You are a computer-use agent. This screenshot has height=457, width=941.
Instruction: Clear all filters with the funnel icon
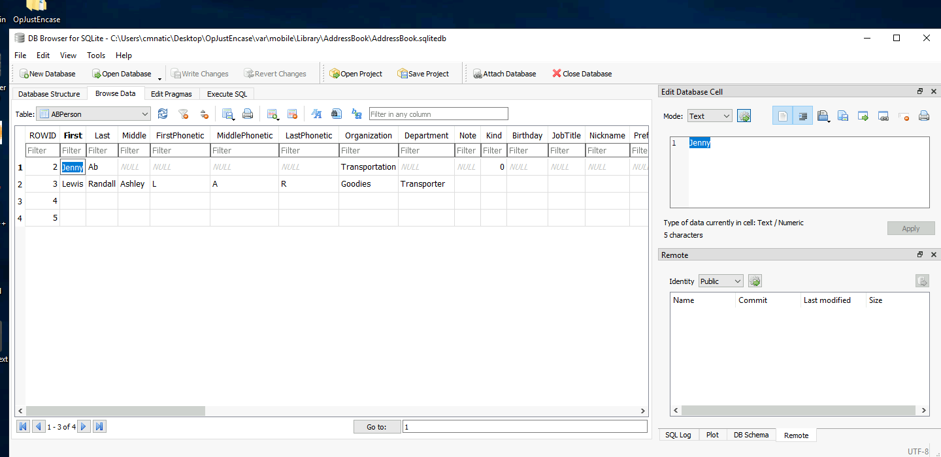tap(184, 114)
